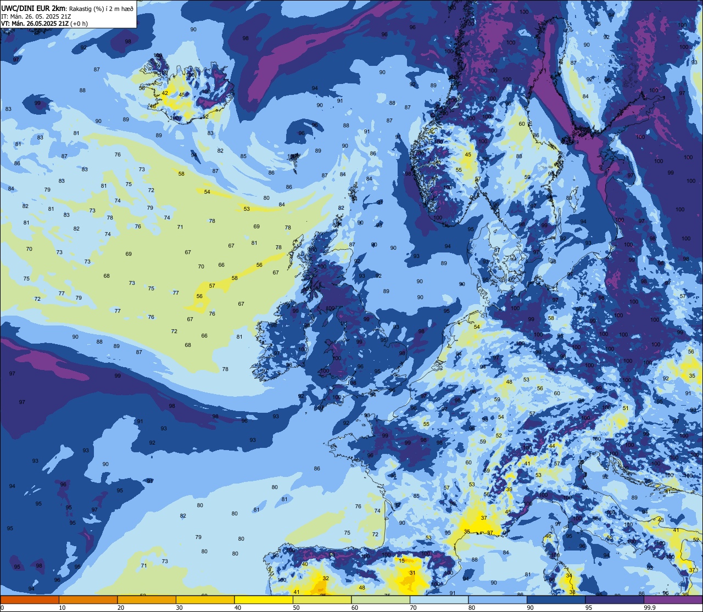Click the humidity value '44' near the Alps

[552, 446]
